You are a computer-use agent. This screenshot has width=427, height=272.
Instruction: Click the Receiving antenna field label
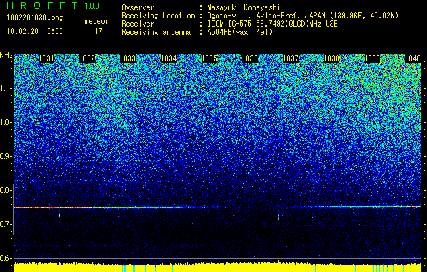tap(156, 32)
